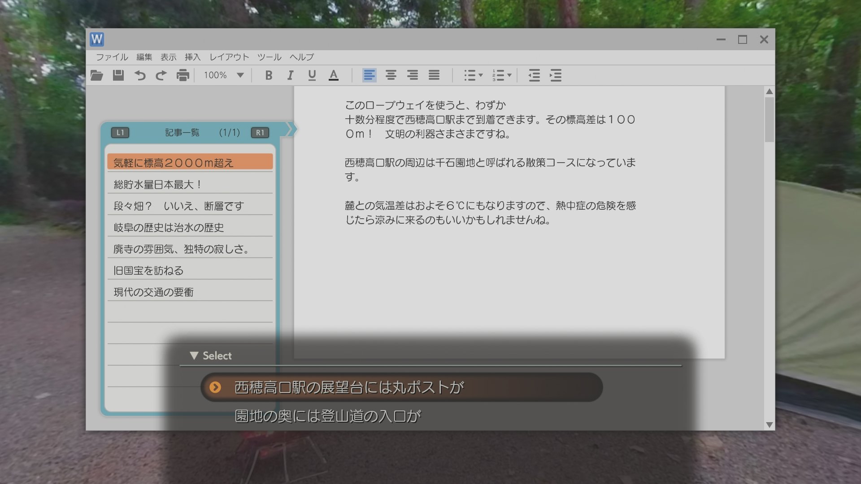Toggle italic formatting
This screenshot has width=861, height=484.
point(290,75)
